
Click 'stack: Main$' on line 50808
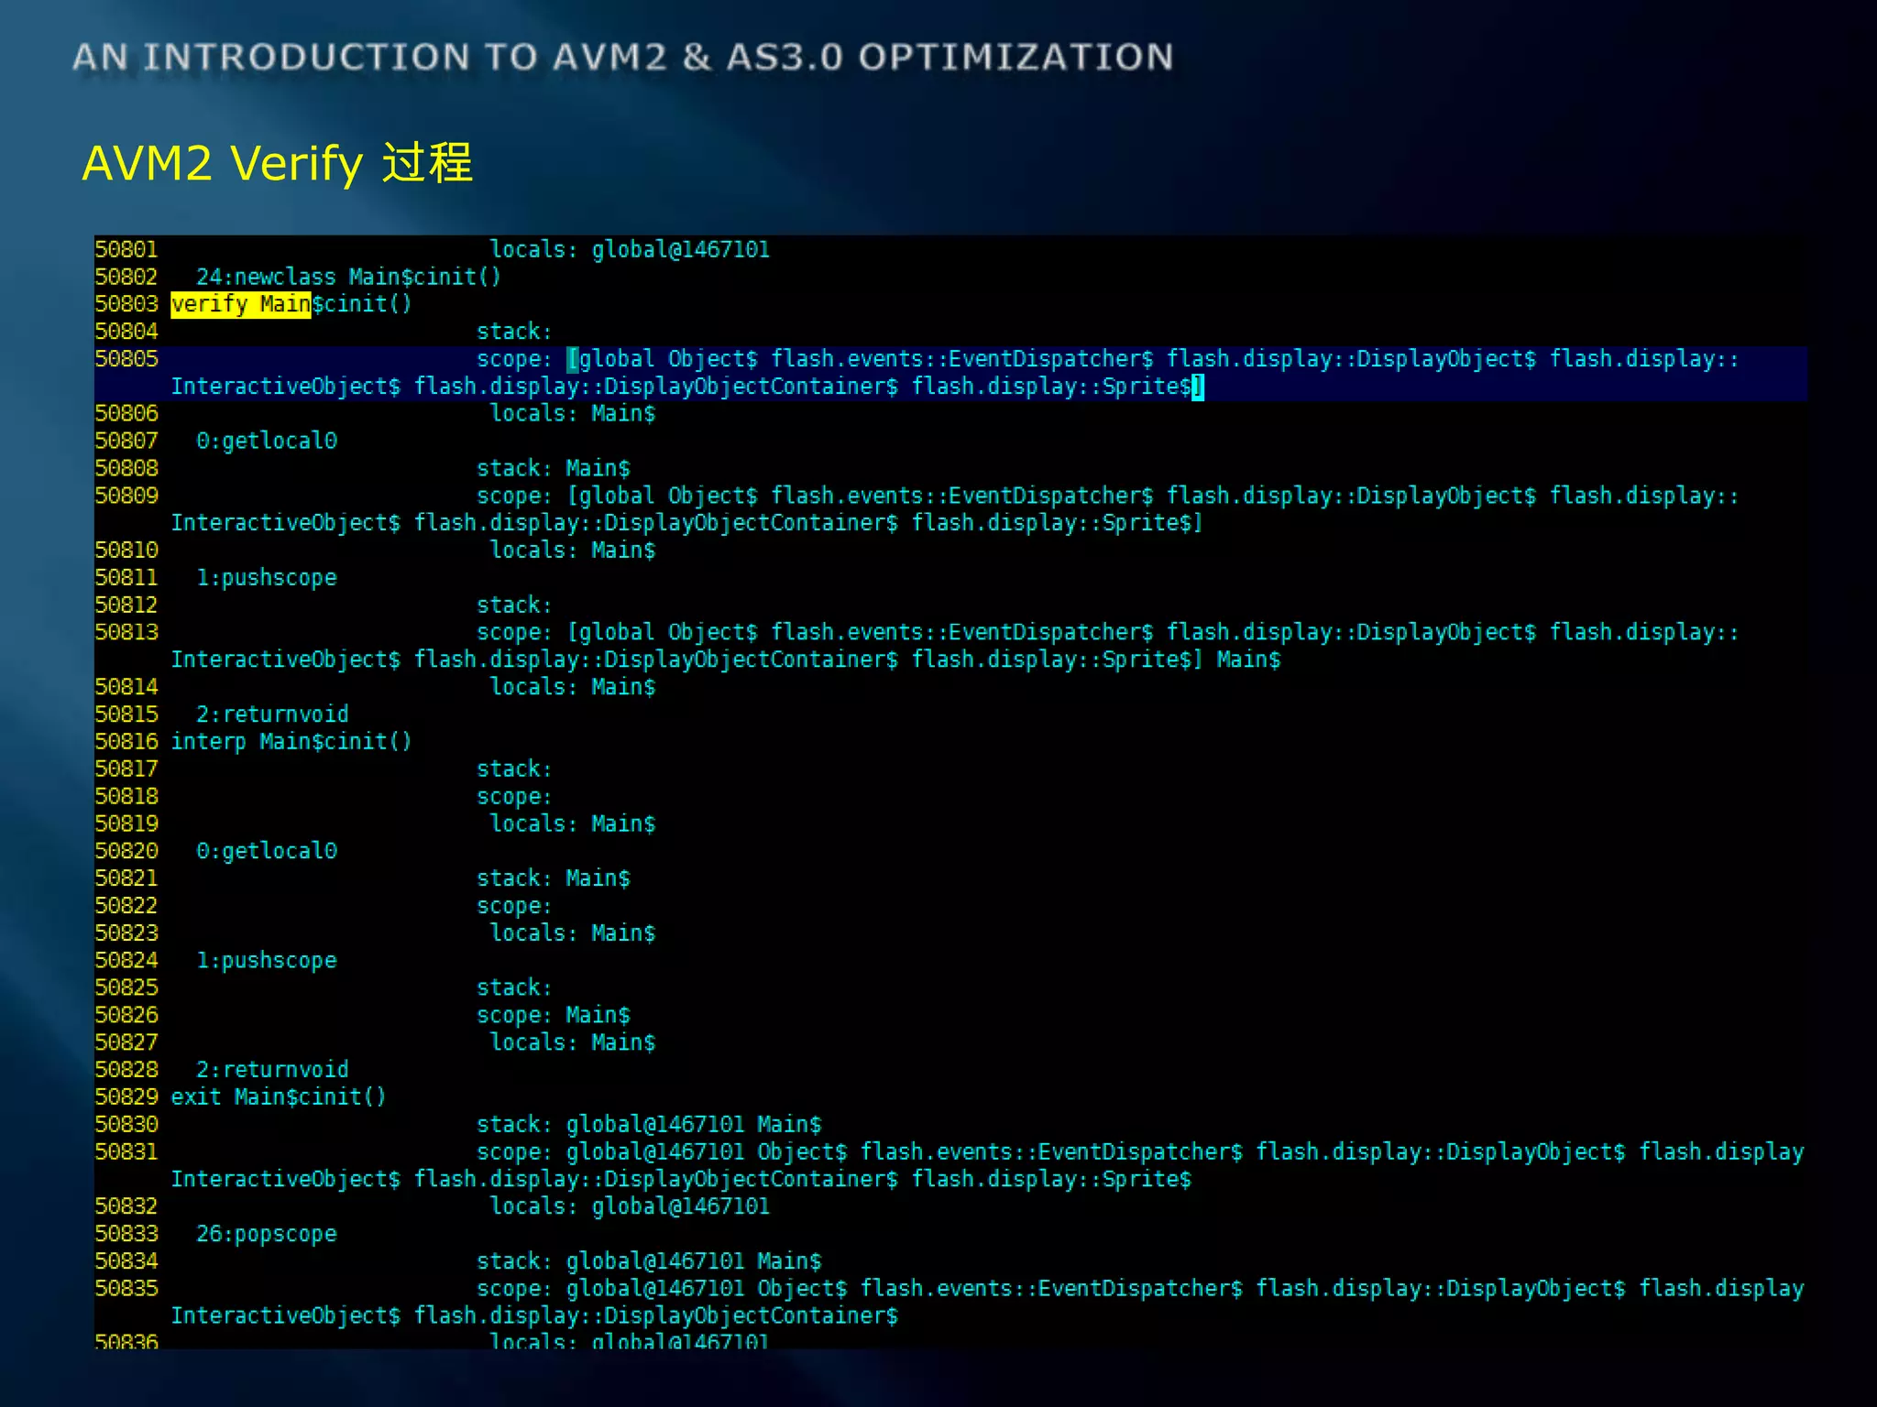point(554,469)
